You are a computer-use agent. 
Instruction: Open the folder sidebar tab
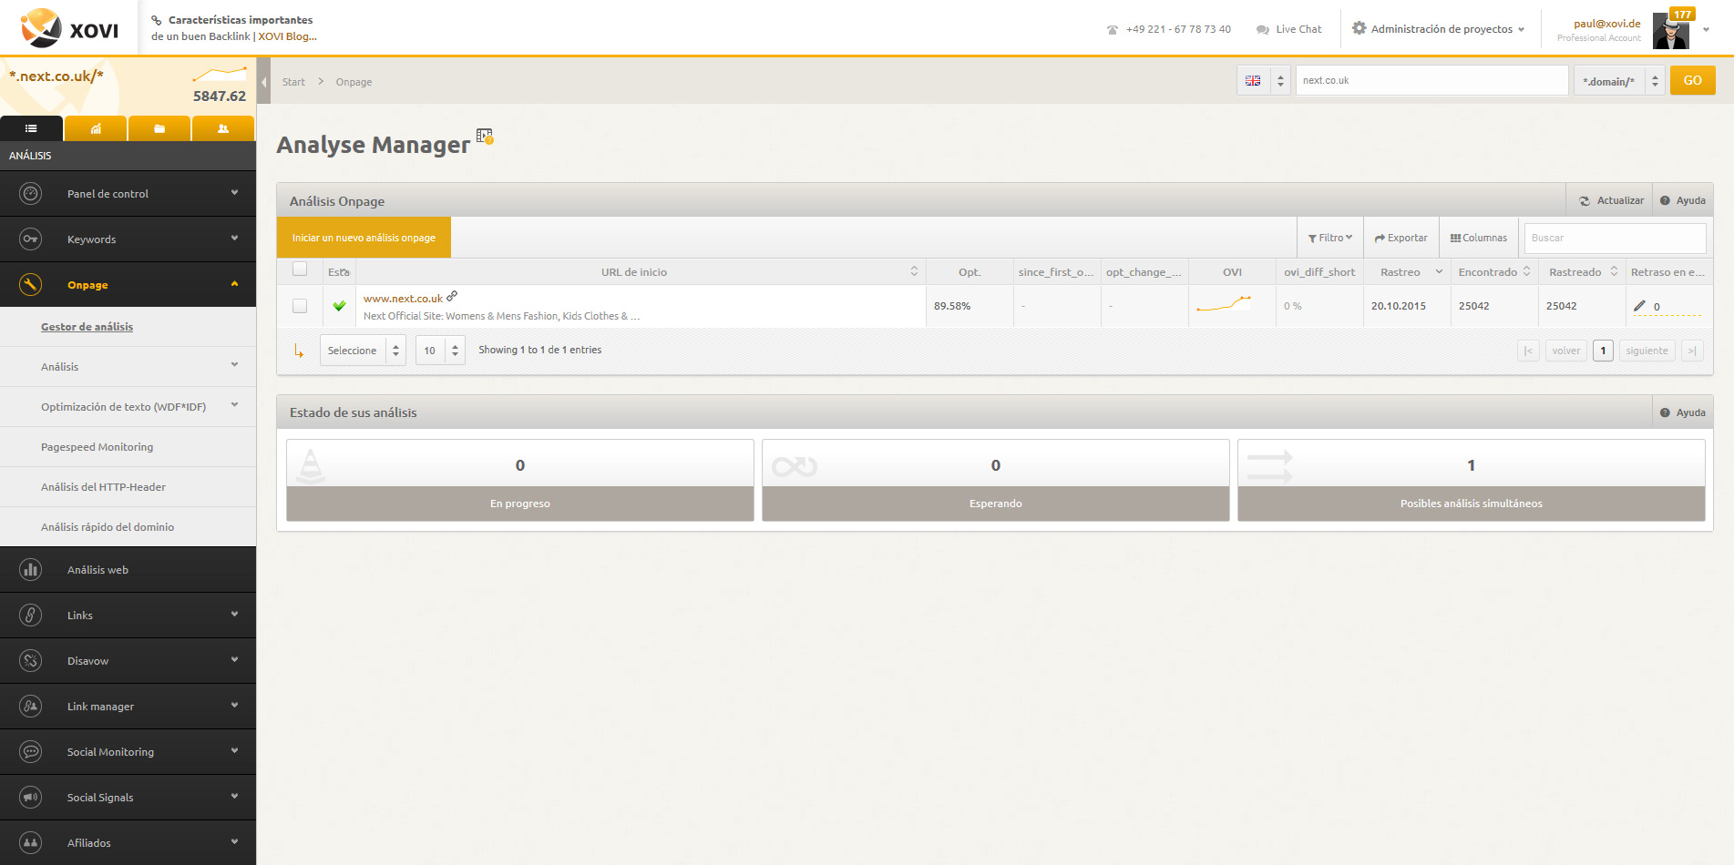[x=159, y=128]
